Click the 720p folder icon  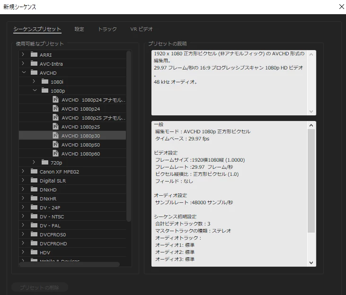coord(45,163)
